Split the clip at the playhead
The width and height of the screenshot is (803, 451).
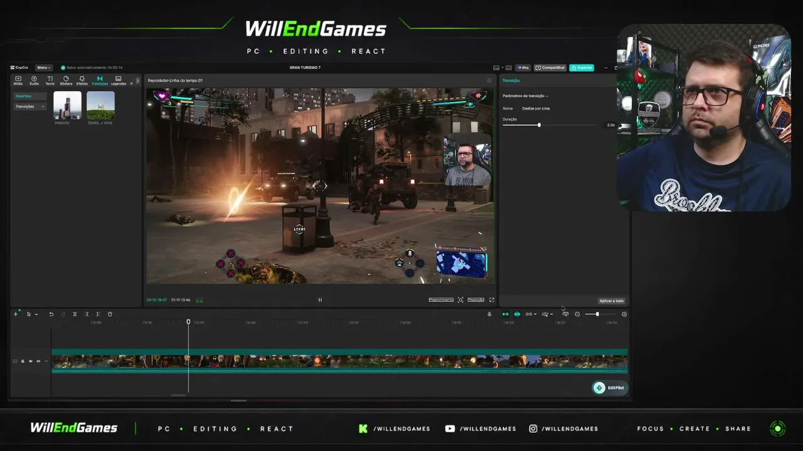pos(75,314)
